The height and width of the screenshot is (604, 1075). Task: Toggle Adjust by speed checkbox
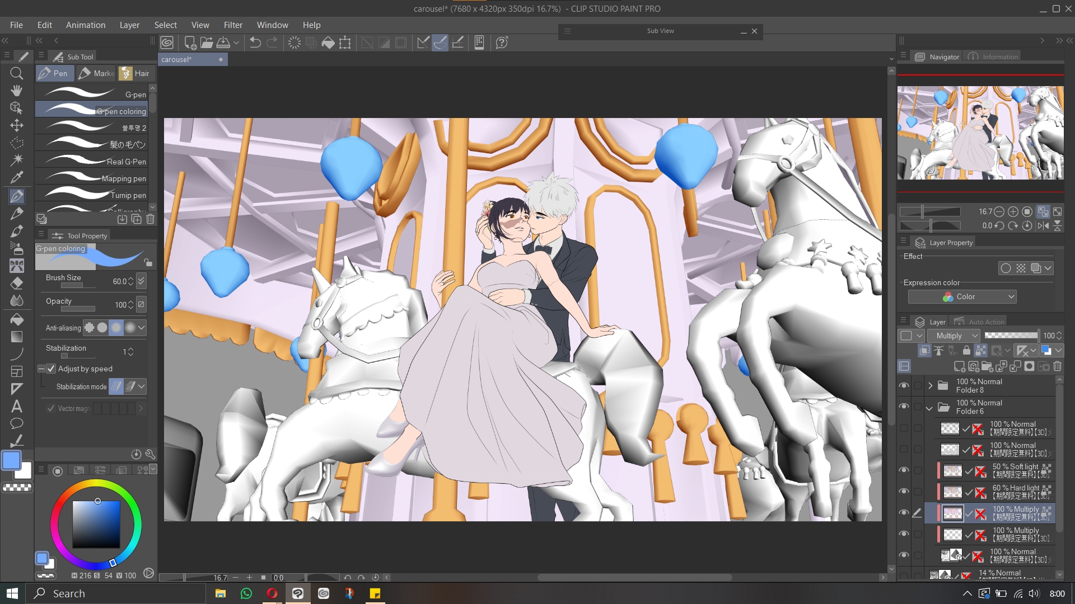point(51,369)
